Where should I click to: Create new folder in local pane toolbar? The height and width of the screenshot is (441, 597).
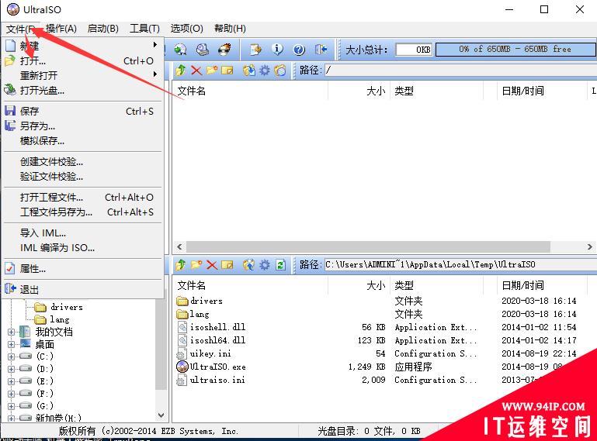coord(196,264)
